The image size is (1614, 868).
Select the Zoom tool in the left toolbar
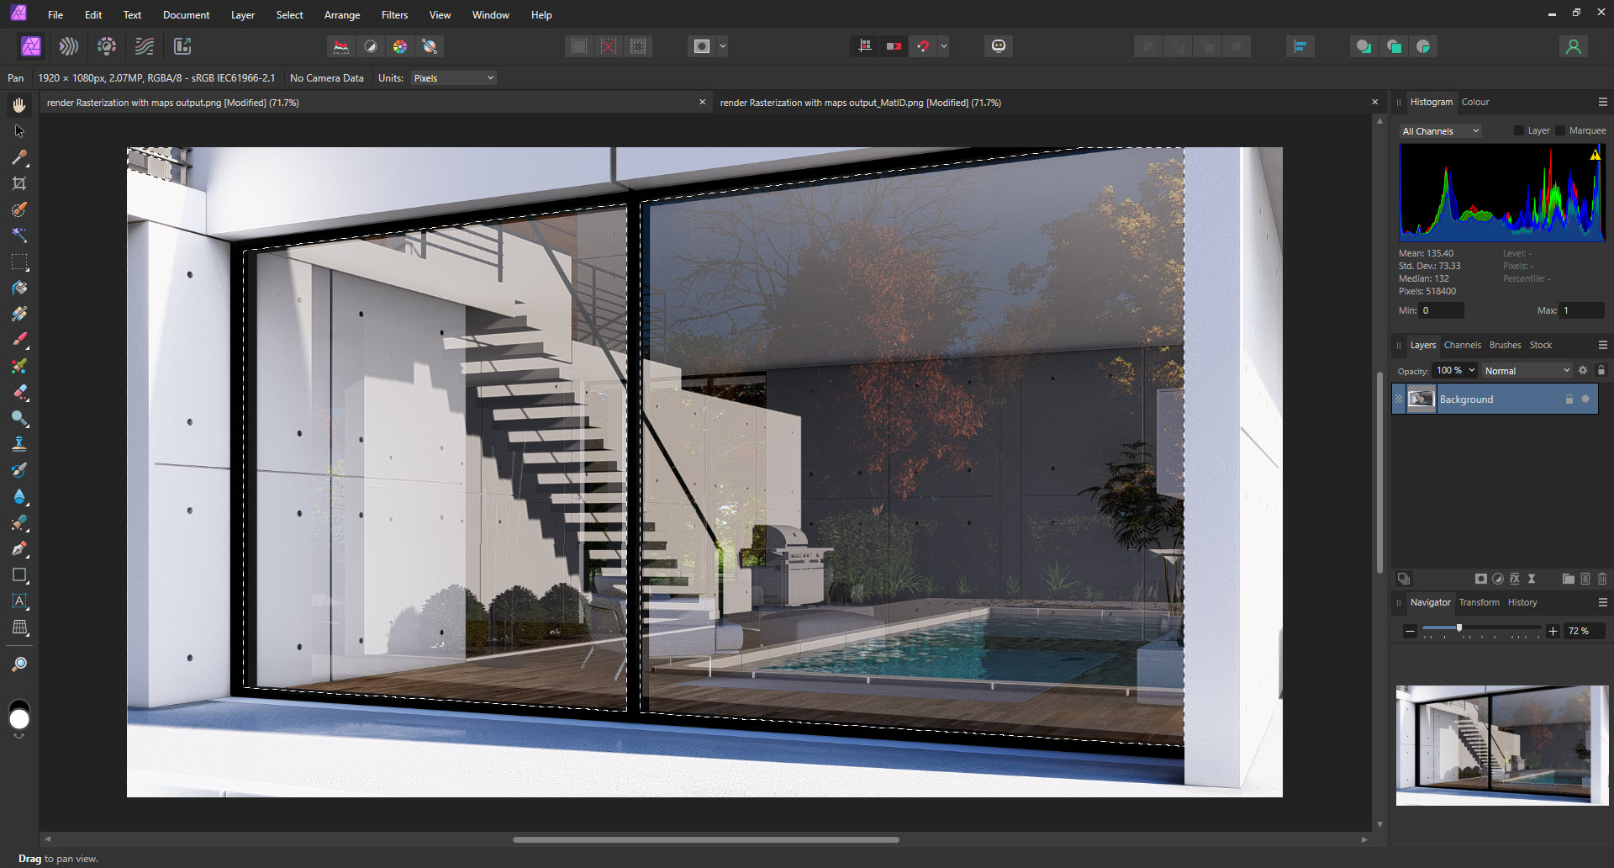(19, 664)
